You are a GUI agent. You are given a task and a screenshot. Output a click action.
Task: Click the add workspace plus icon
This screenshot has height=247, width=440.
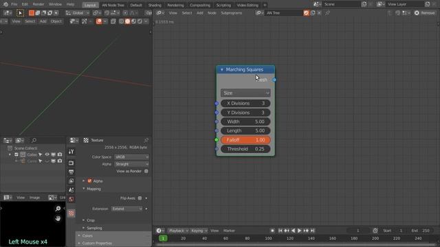click(265, 5)
